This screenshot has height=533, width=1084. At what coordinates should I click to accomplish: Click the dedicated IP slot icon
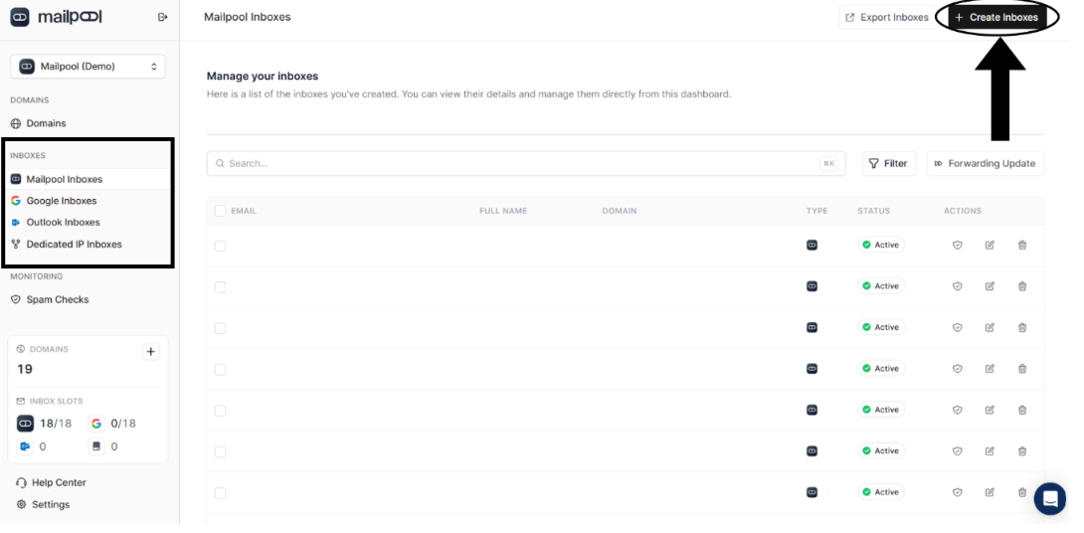(96, 446)
